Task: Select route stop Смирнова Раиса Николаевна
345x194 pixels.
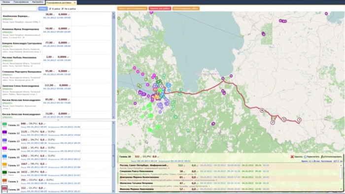Action: pos(230,172)
